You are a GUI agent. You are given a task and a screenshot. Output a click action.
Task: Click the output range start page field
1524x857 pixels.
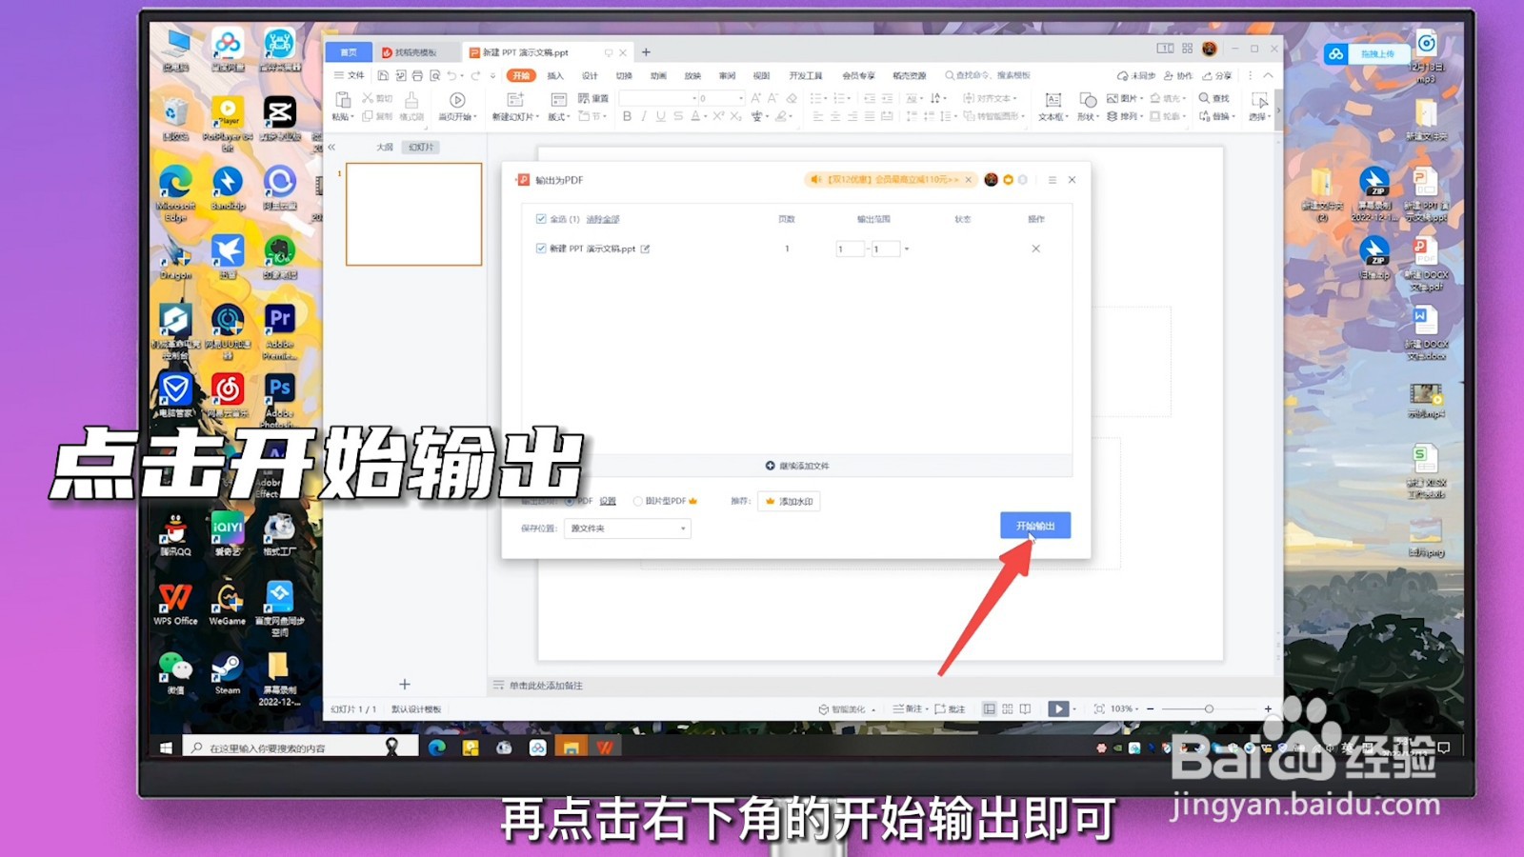[850, 249]
